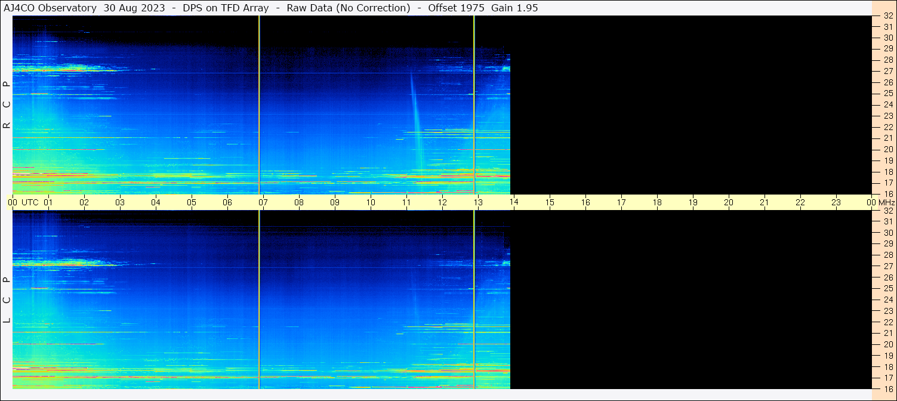Click the 24 MHz tick in RCP panel
The width and height of the screenshot is (897, 401).
[x=888, y=104]
